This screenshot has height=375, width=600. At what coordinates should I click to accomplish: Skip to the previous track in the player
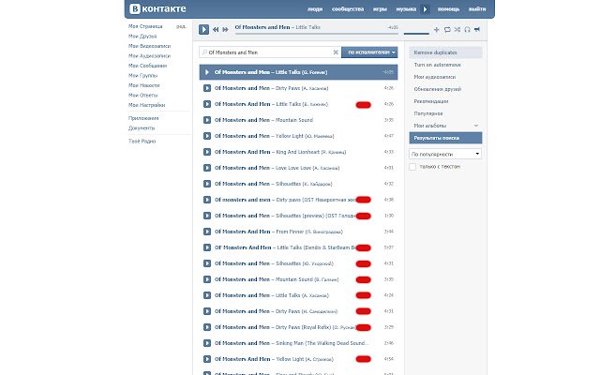point(216,29)
